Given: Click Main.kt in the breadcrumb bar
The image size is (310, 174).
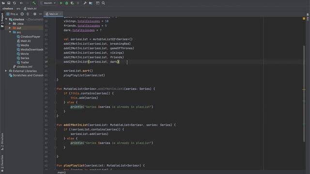Looking at the screenshot, I should point(30,9).
